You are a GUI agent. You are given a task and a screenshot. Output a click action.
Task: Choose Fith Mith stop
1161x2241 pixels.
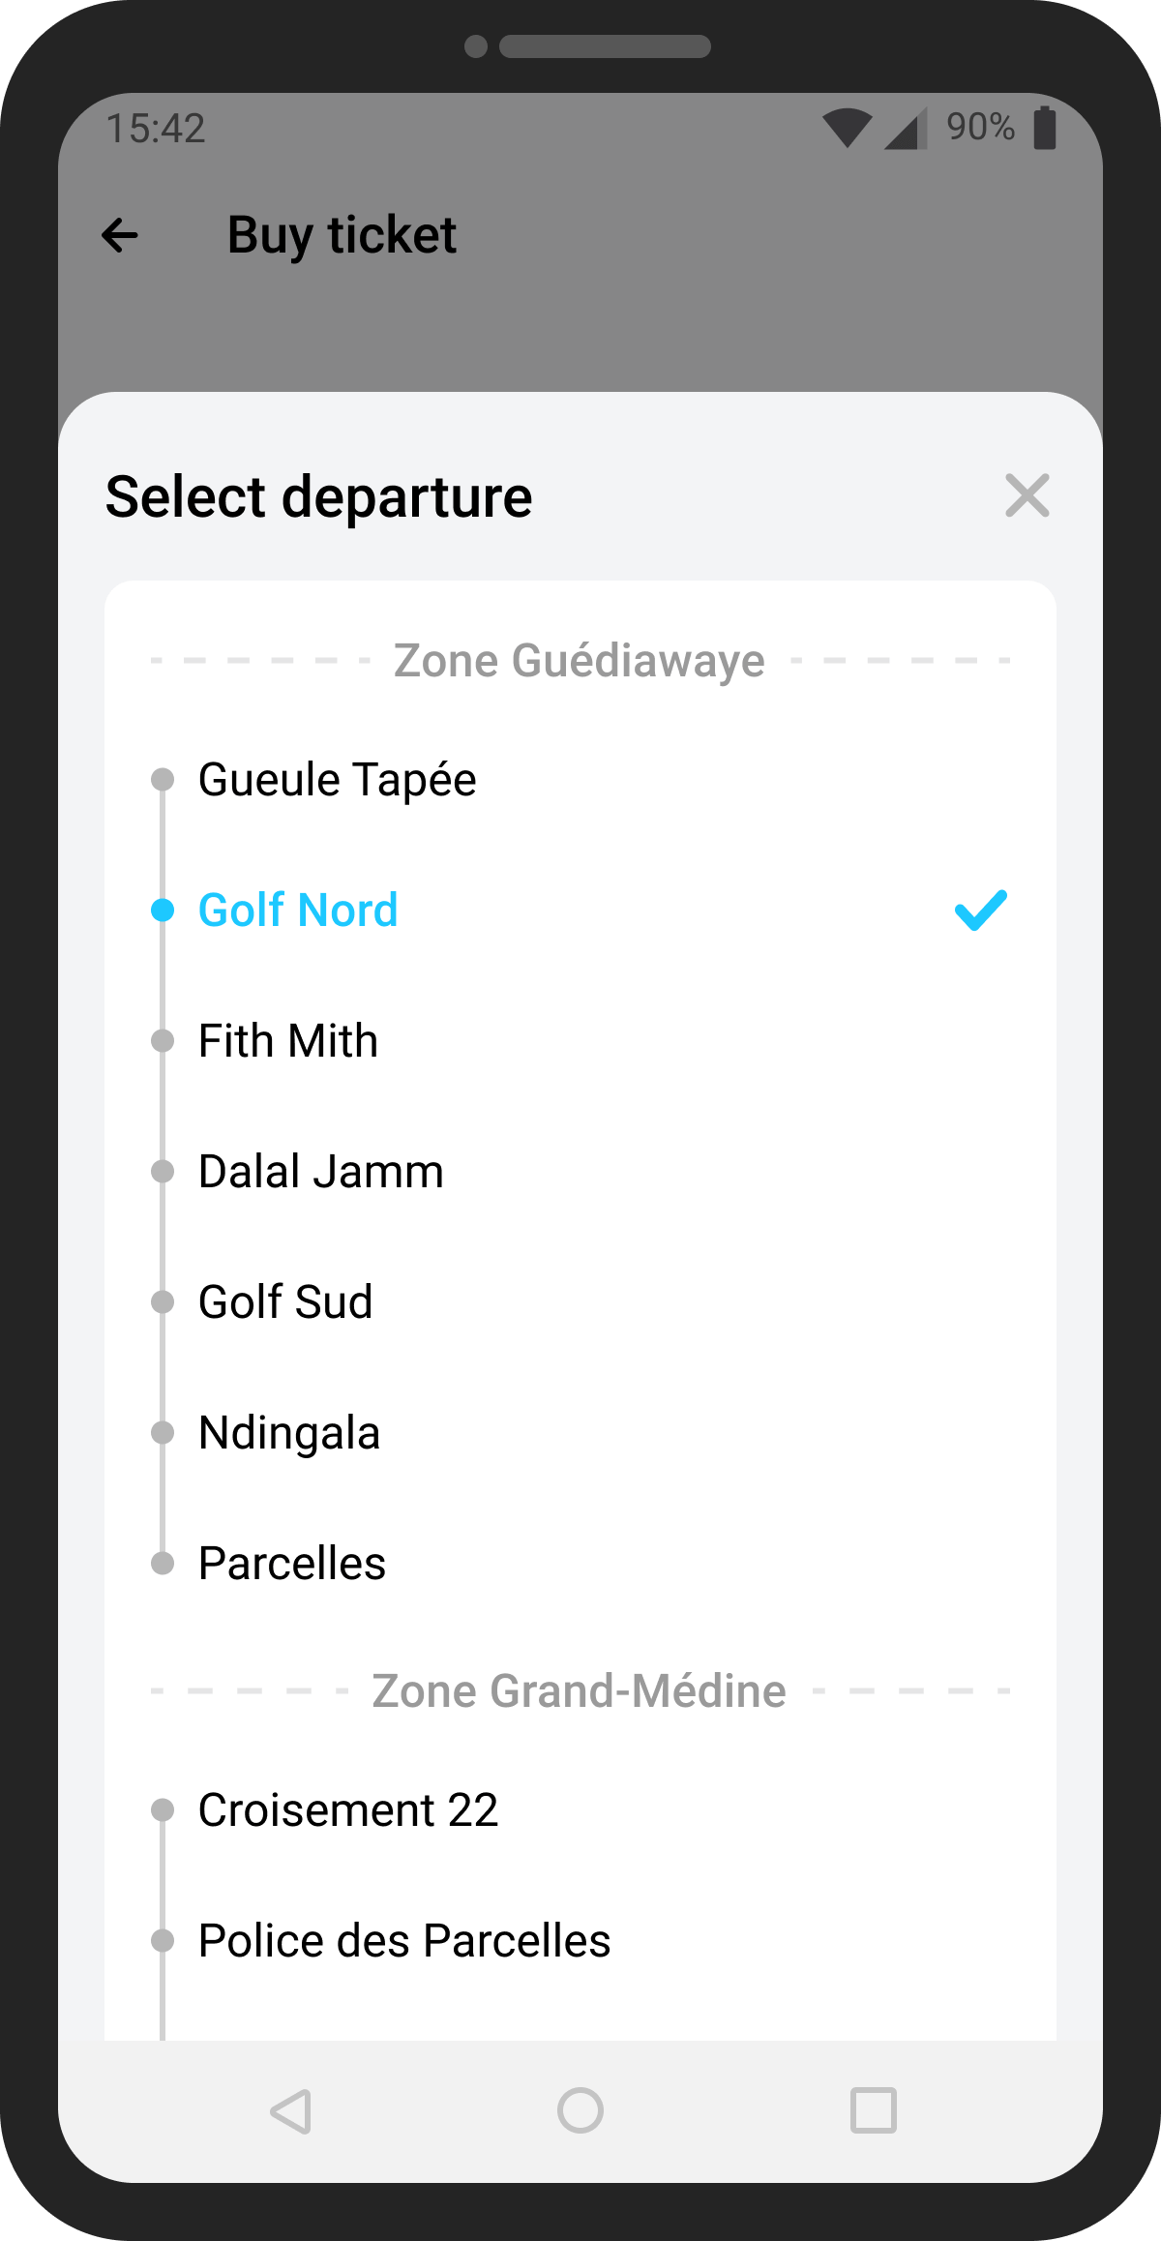pos(288,1041)
